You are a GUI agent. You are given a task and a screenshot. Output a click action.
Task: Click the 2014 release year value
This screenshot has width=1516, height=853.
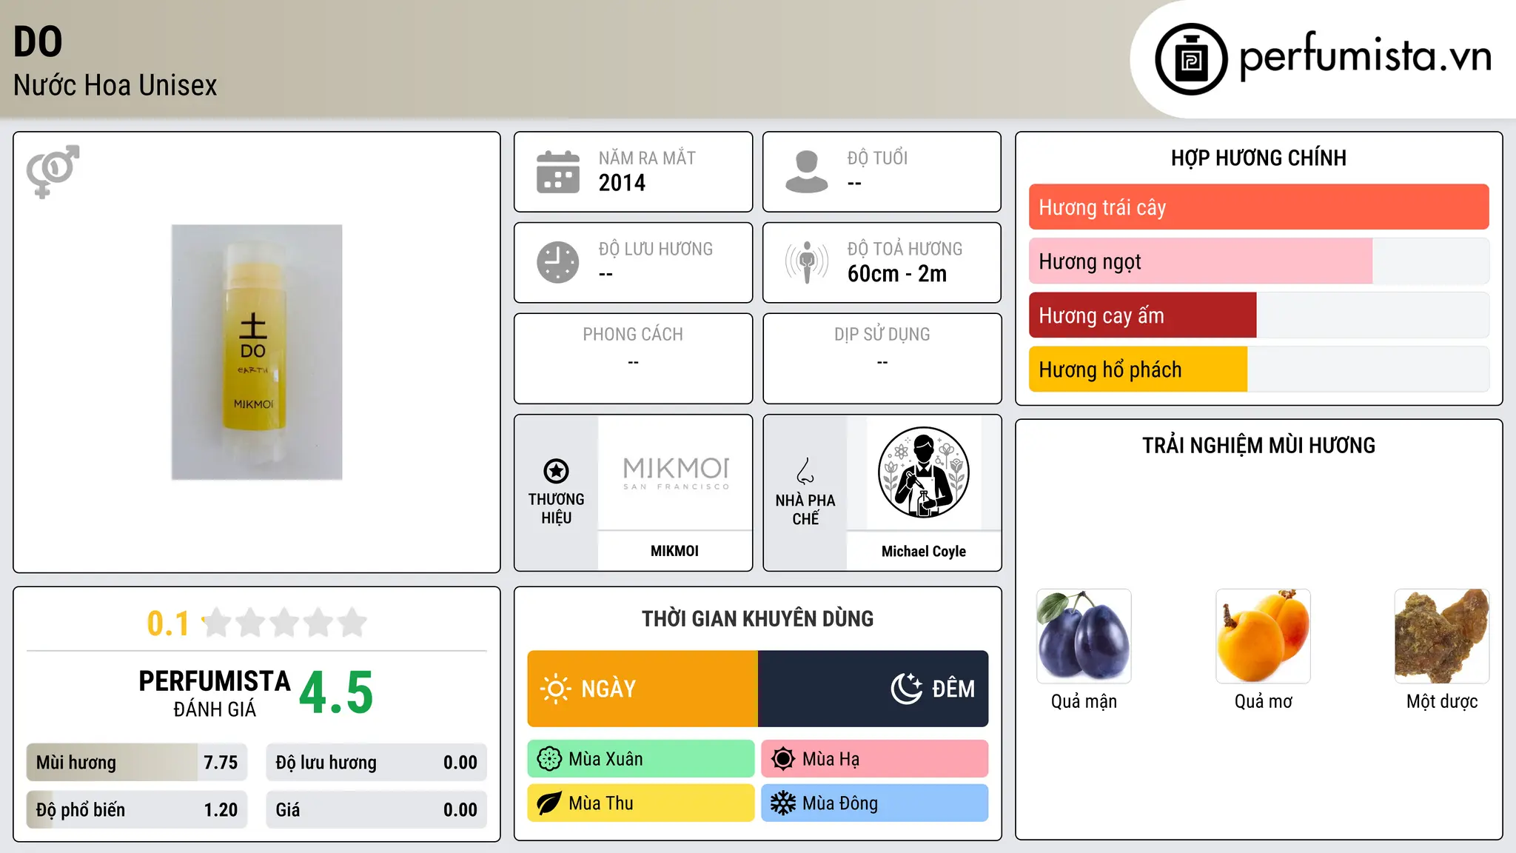[622, 183]
